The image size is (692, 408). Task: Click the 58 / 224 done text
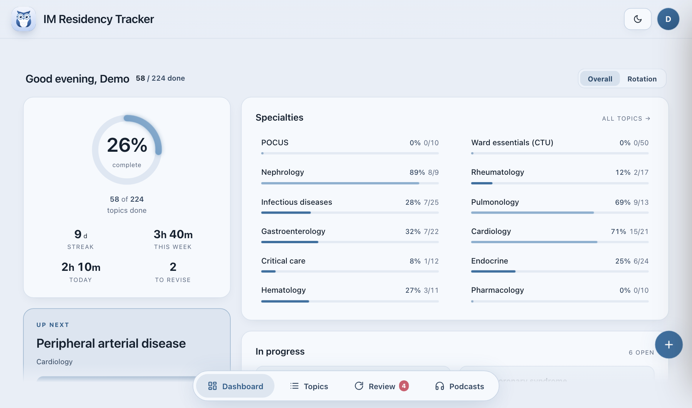tap(160, 78)
